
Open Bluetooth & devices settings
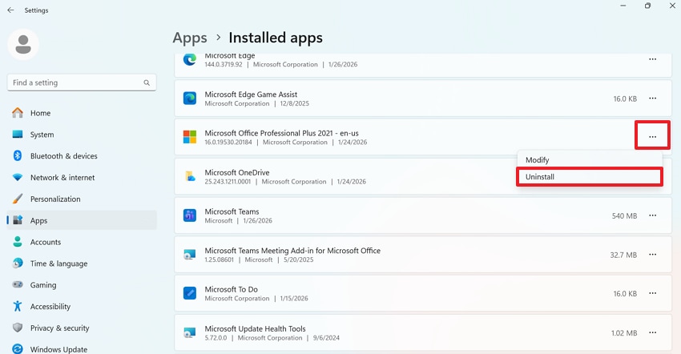pyautogui.click(x=82, y=156)
